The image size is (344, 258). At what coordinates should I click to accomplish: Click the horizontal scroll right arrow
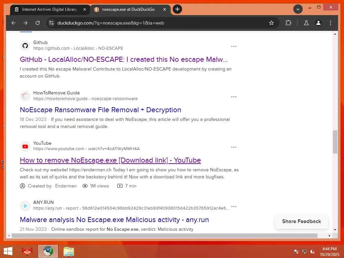329,235
